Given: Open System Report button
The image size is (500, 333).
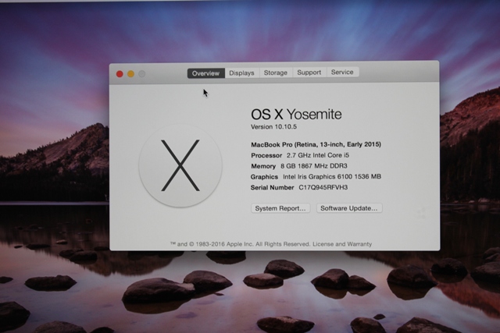Looking at the screenshot, I should (x=280, y=208).
